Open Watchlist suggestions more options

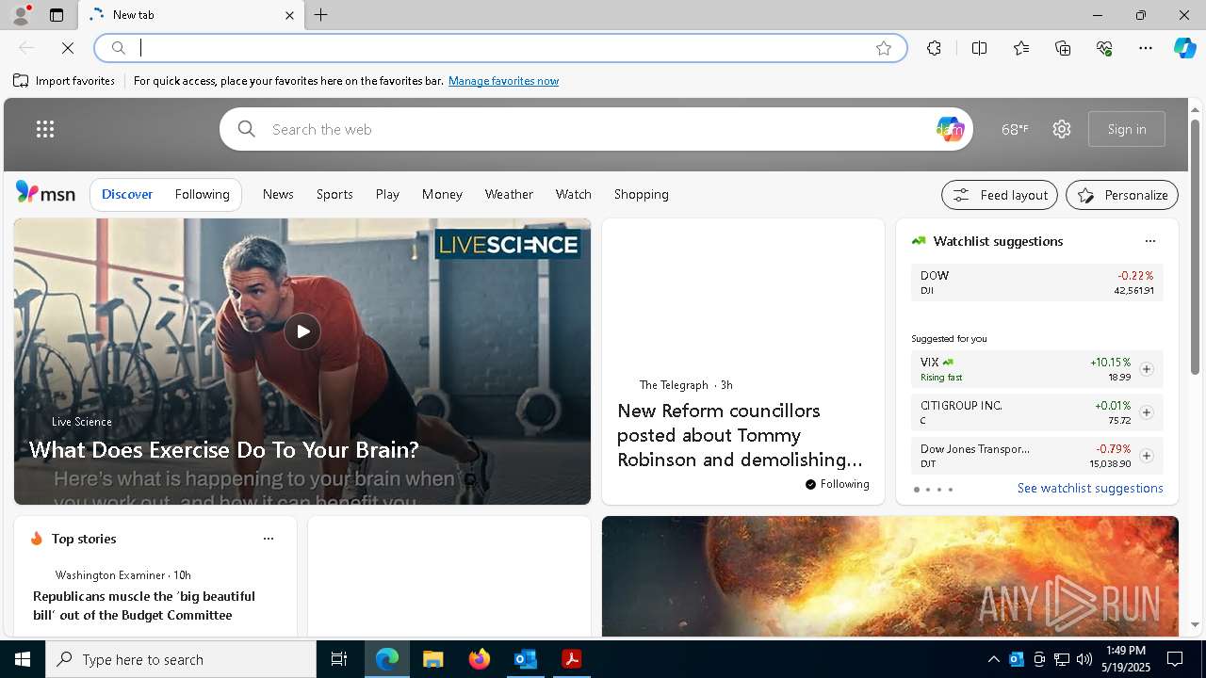(1150, 241)
